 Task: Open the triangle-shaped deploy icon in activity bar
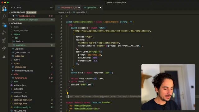4,57
